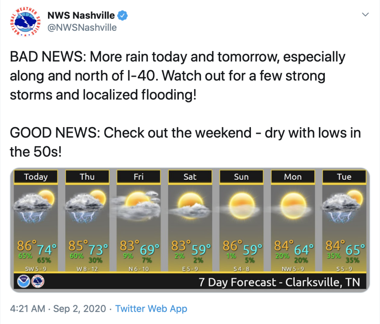
Task: Click the tweet text about BAD NEWS rain
Action: point(178,76)
